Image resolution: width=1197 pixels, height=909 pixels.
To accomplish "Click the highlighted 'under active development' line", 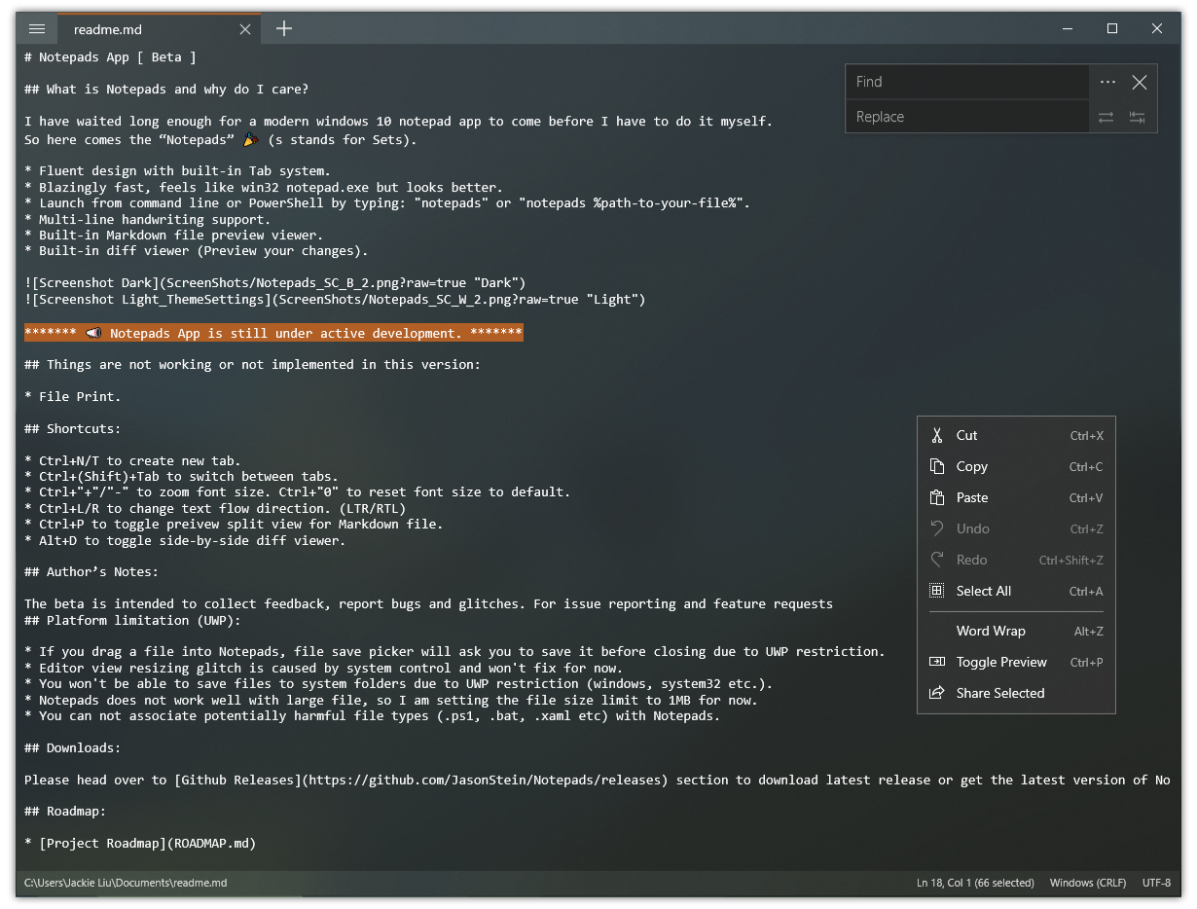I will (273, 333).
